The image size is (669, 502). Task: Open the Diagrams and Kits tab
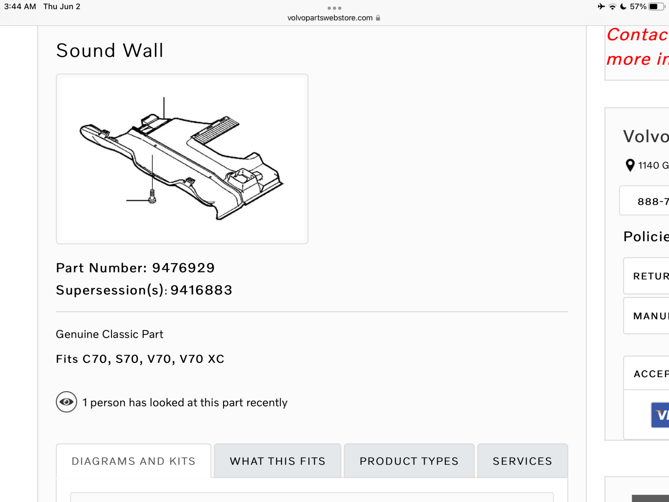tap(133, 461)
